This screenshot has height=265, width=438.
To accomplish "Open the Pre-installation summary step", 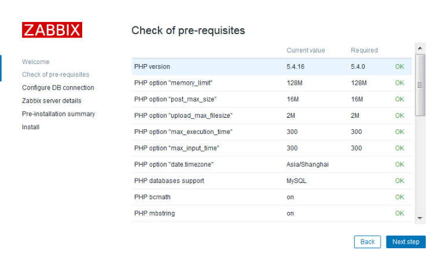I will [x=58, y=114].
